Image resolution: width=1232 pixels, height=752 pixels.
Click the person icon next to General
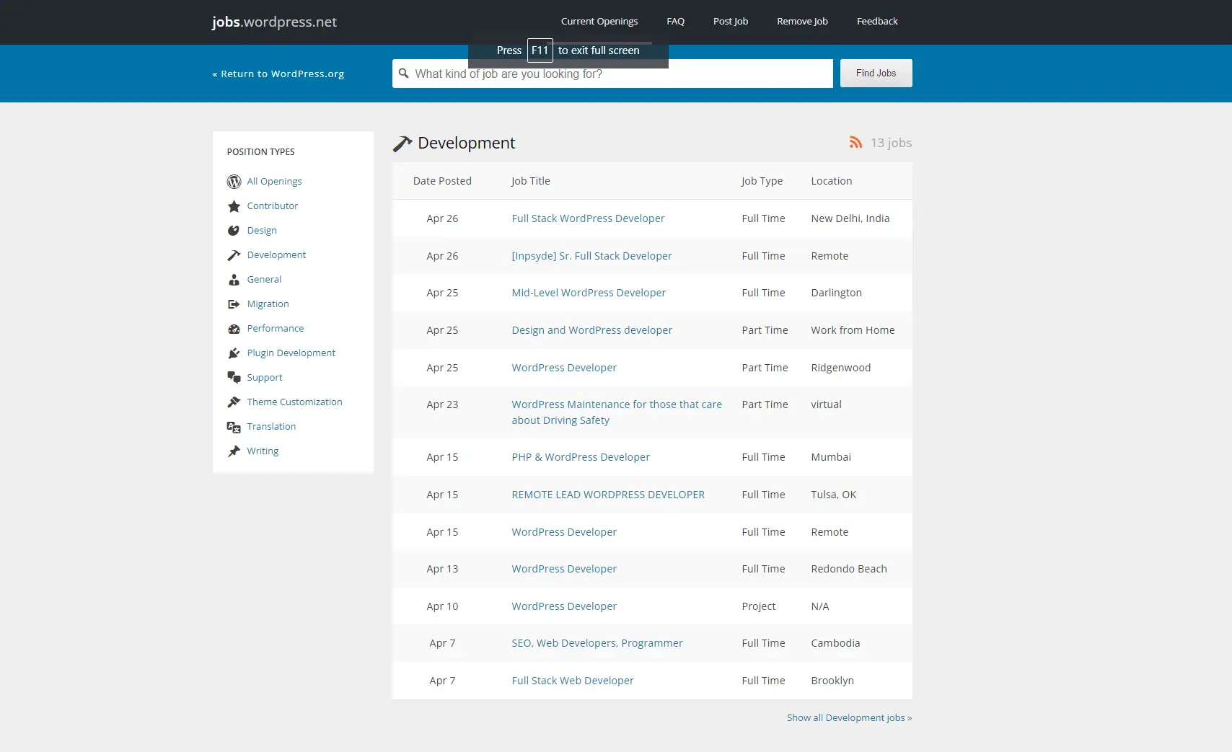click(234, 280)
